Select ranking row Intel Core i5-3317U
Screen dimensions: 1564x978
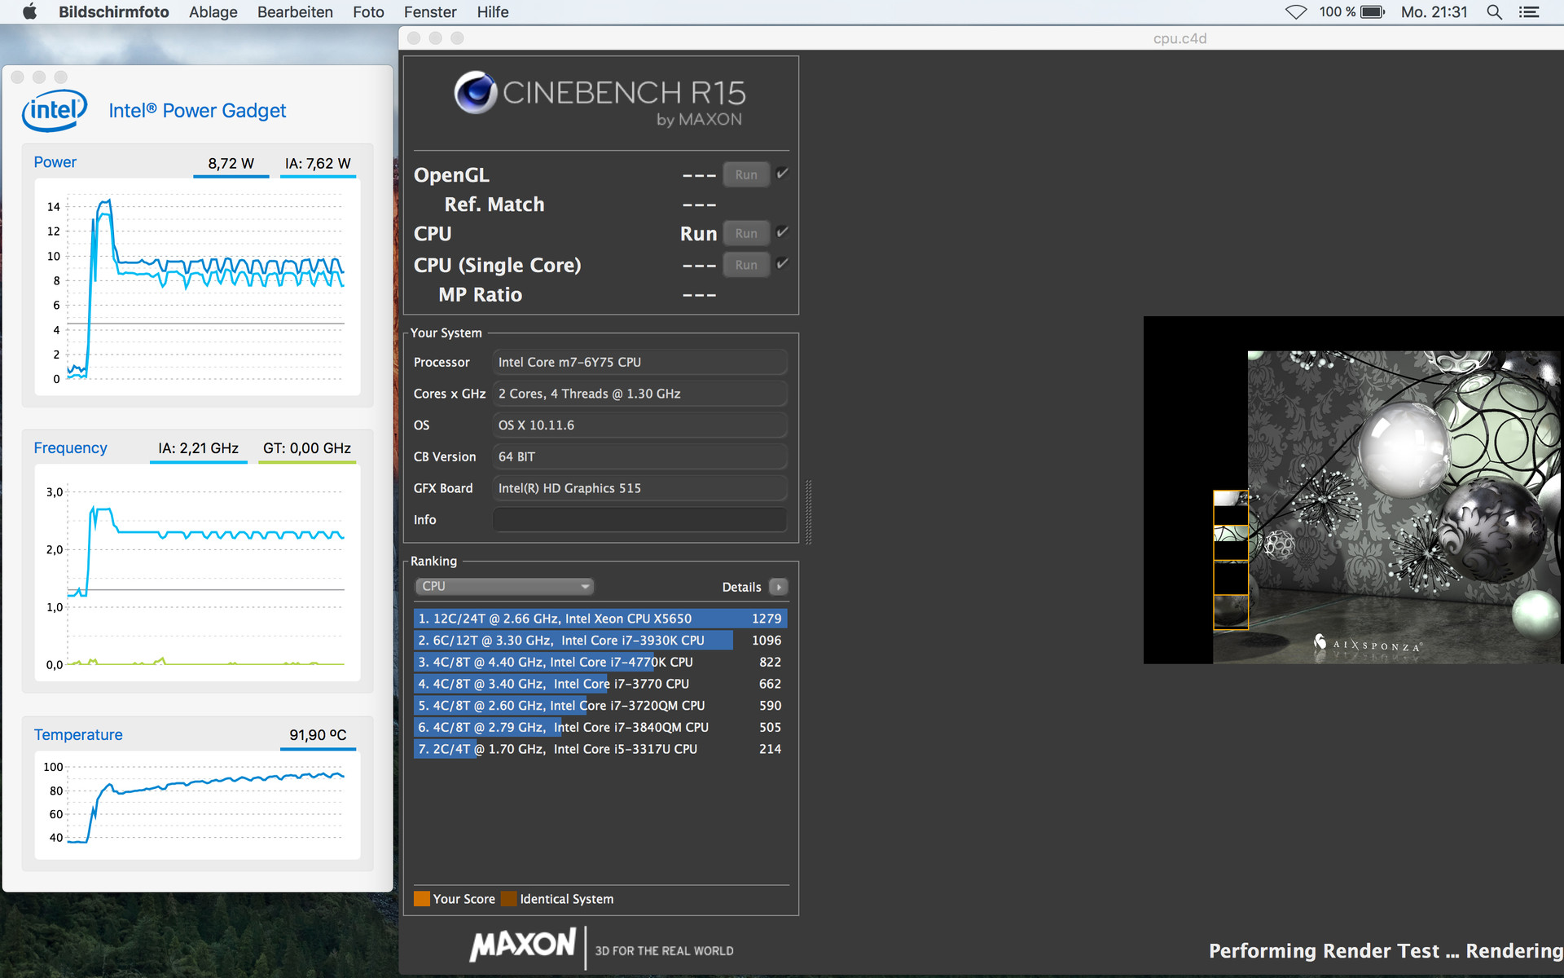600,749
